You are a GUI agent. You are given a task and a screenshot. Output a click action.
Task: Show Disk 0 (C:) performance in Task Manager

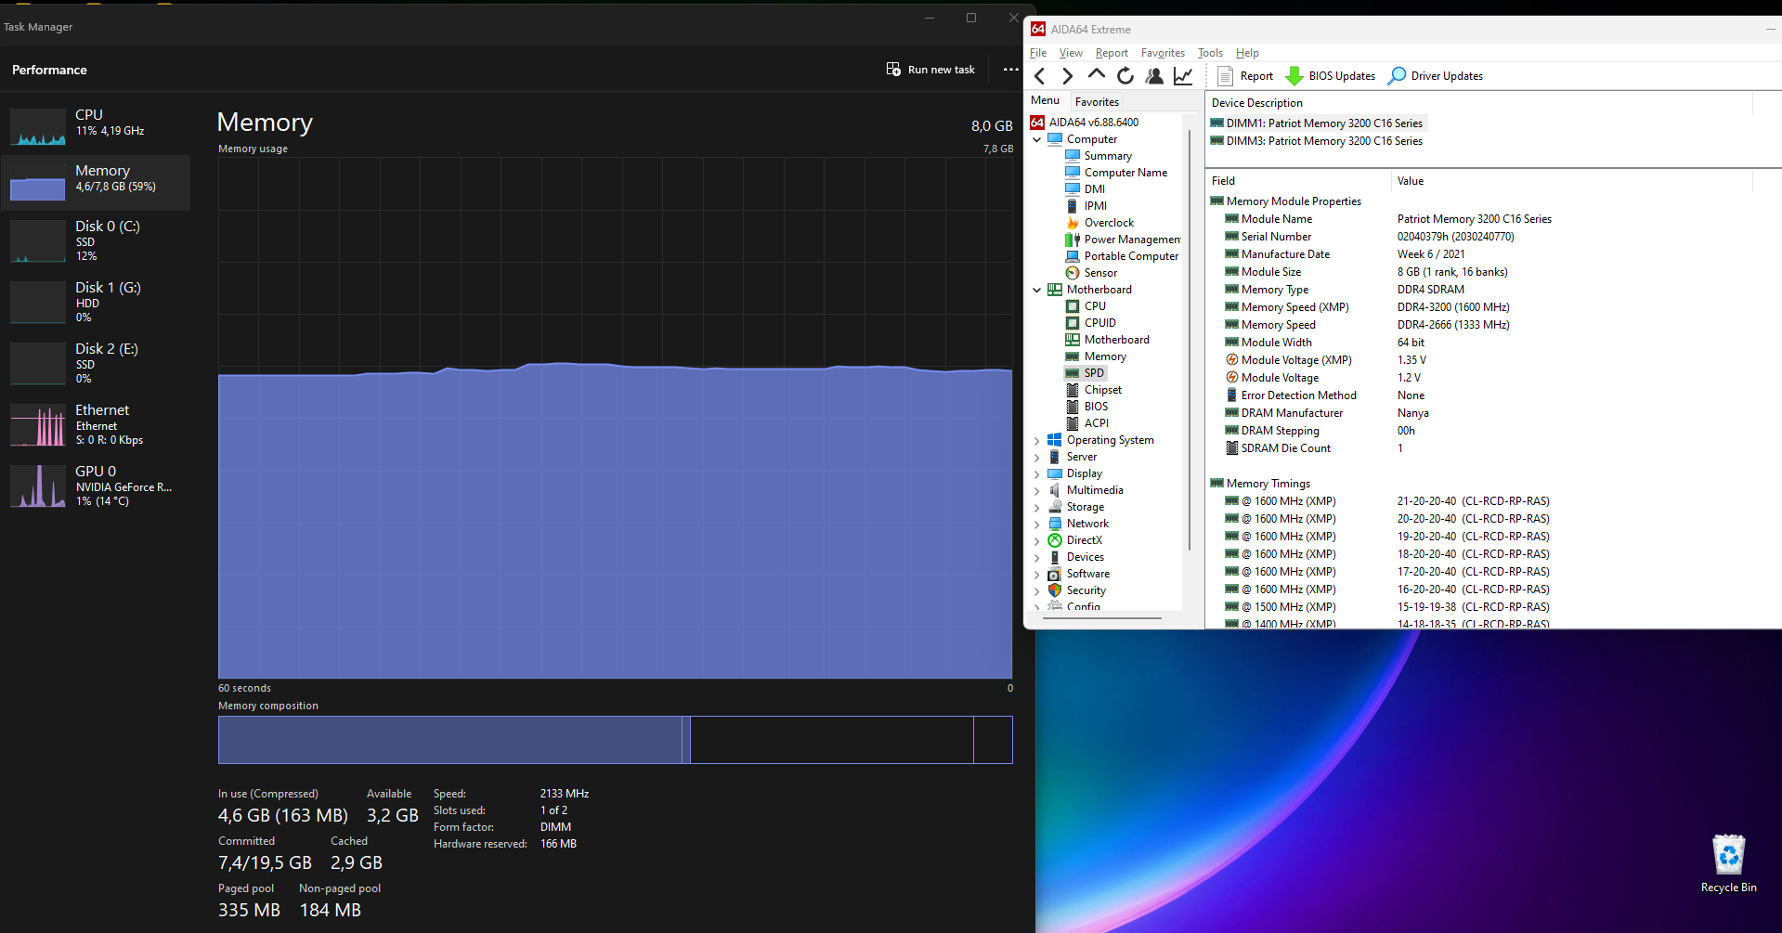coord(97,240)
